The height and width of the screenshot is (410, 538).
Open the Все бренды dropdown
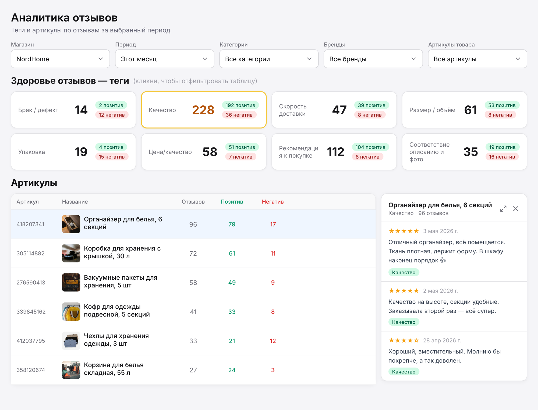(x=373, y=59)
